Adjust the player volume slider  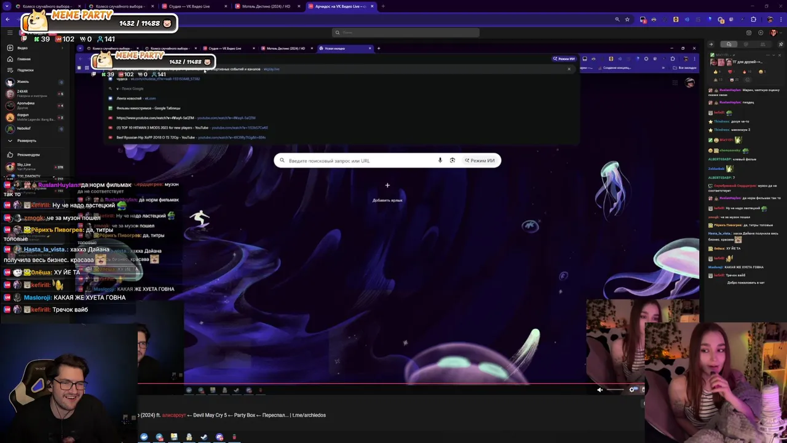[615, 389]
